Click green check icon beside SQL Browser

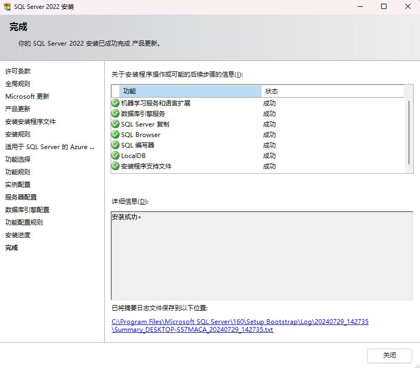[x=115, y=134]
